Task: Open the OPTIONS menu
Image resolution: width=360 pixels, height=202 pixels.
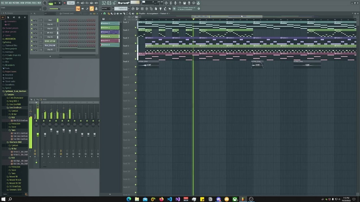Action: 28,3
